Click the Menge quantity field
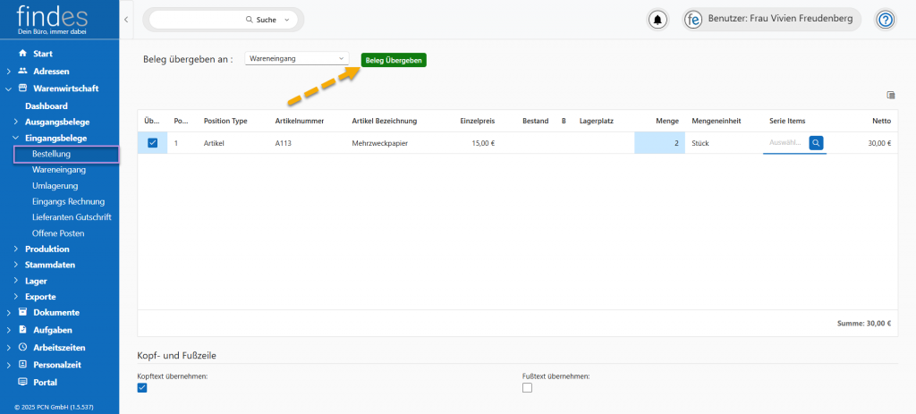The width and height of the screenshot is (916, 414). (660, 143)
